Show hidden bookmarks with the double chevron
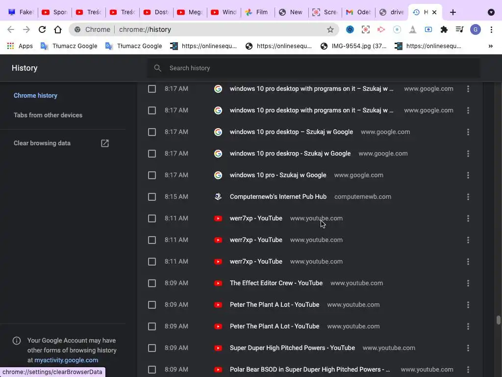502x377 pixels. 490,46
